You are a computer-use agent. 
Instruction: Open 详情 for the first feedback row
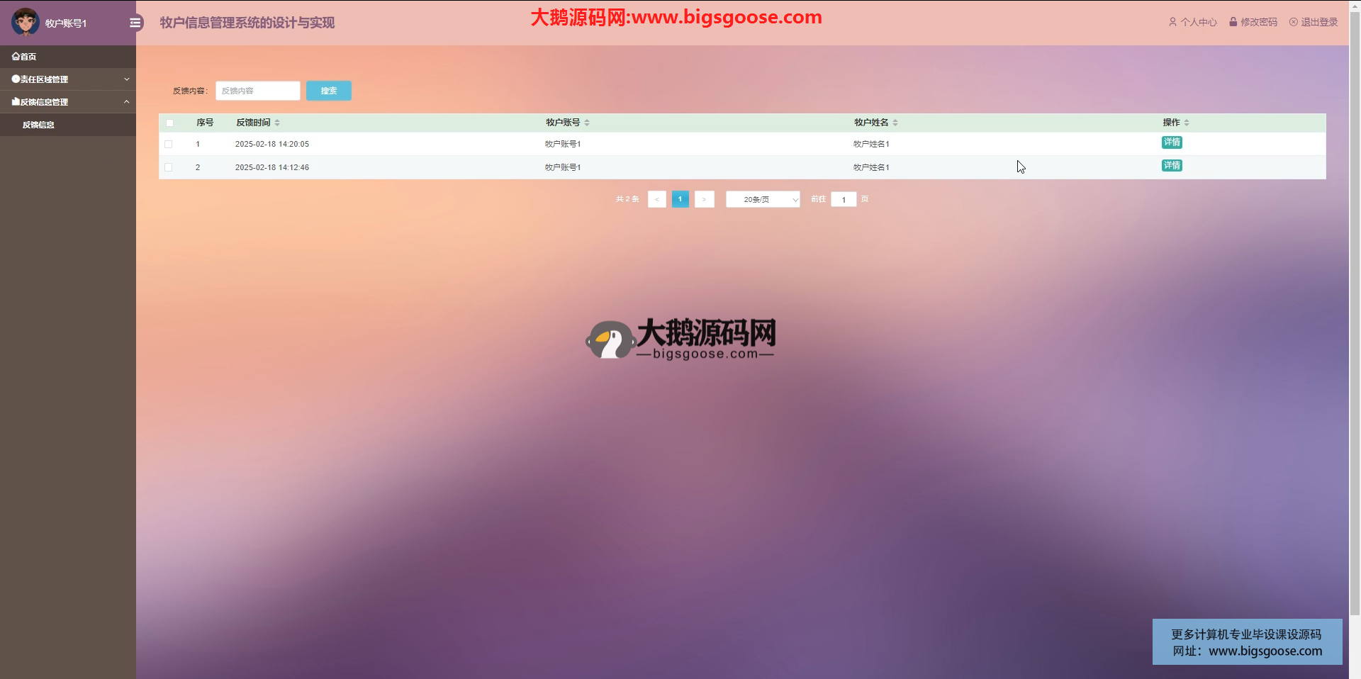pyautogui.click(x=1172, y=142)
